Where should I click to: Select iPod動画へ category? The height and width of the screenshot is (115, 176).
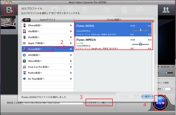[48, 37]
